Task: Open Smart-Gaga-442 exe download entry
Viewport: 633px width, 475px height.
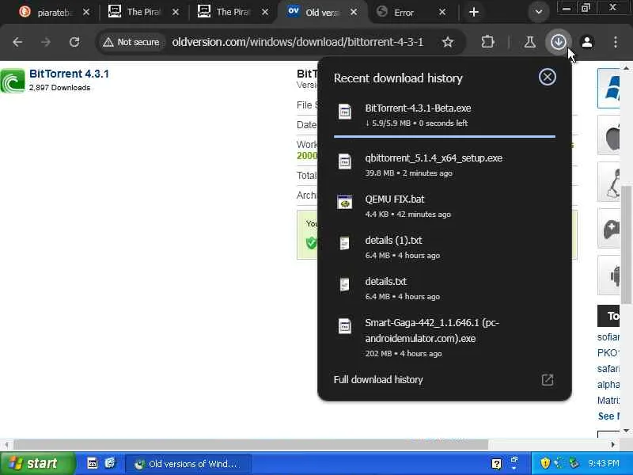Action: point(444,337)
